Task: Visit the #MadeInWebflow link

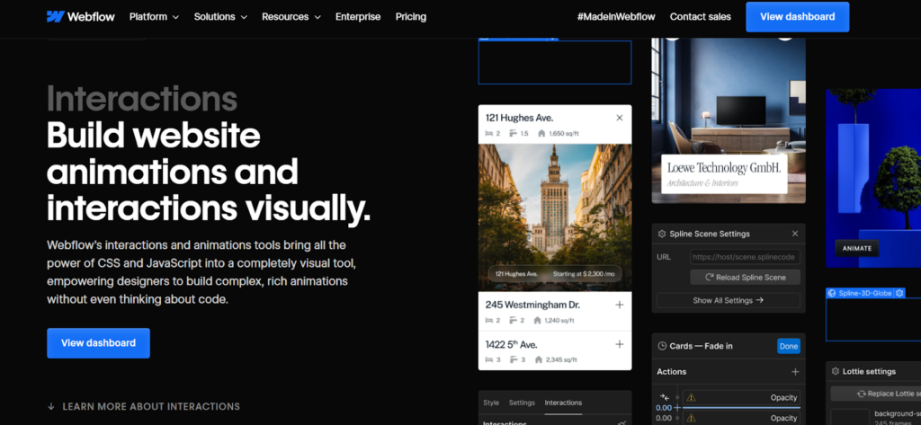Action: [616, 17]
